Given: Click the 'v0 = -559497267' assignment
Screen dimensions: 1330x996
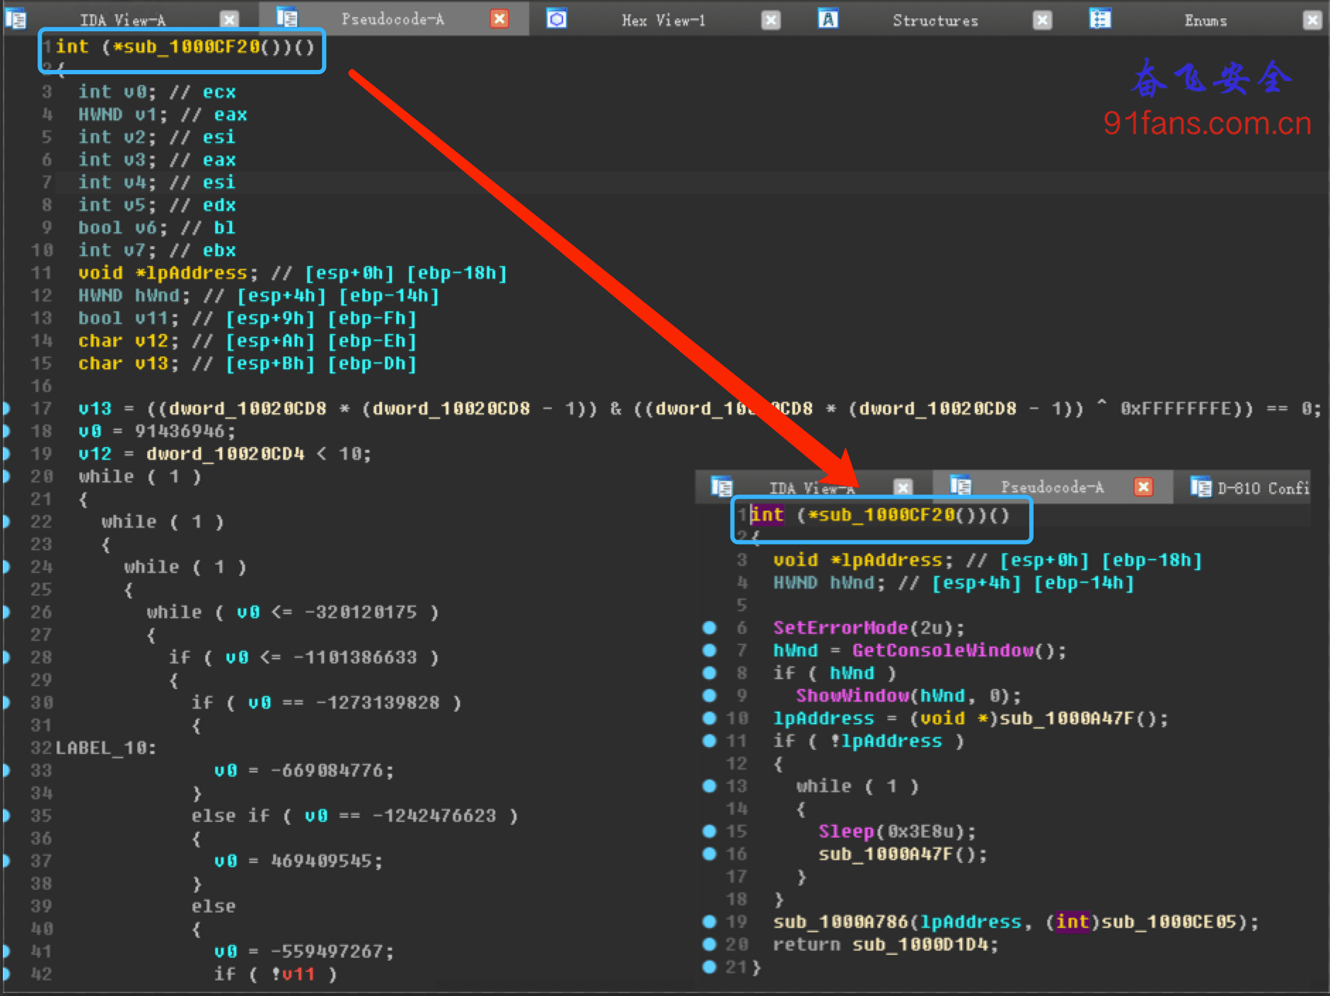Looking at the screenshot, I should click(x=304, y=951).
